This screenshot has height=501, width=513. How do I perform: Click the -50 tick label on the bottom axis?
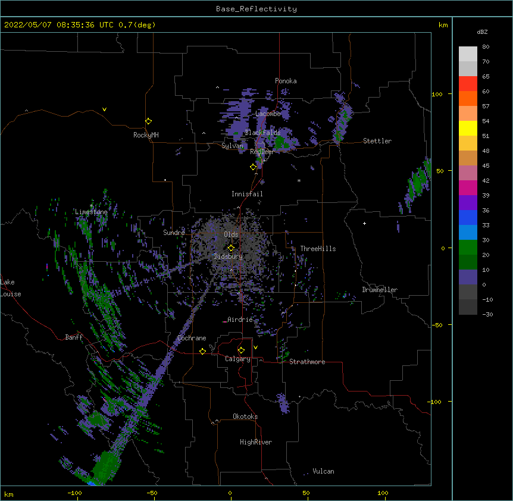[x=152, y=493]
